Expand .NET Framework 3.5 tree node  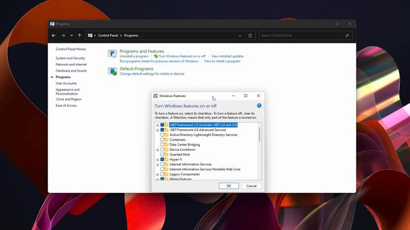pyautogui.click(x=158, y=125)
